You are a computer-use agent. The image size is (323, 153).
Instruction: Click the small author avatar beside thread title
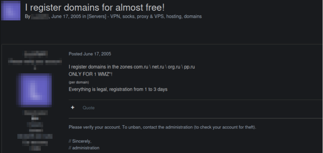tap(11, 10)
